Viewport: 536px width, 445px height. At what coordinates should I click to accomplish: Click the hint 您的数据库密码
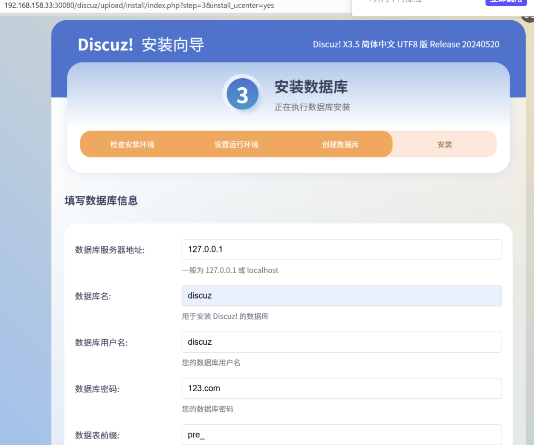point(208,409)
